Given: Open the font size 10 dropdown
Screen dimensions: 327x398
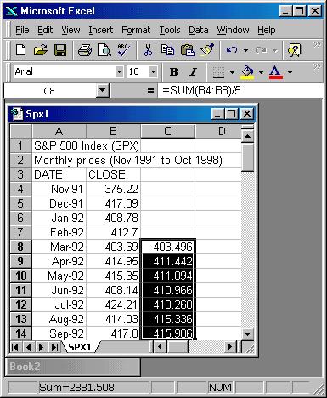Looking at the screenshot, I should click(x=153, y=72).
